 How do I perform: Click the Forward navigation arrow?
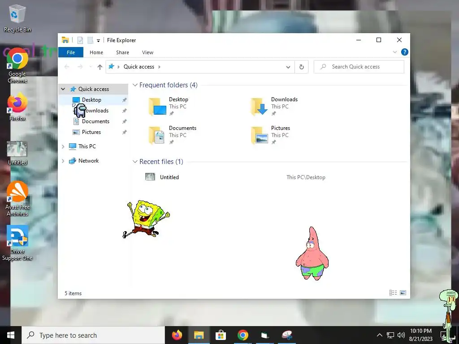pos(80,67)
